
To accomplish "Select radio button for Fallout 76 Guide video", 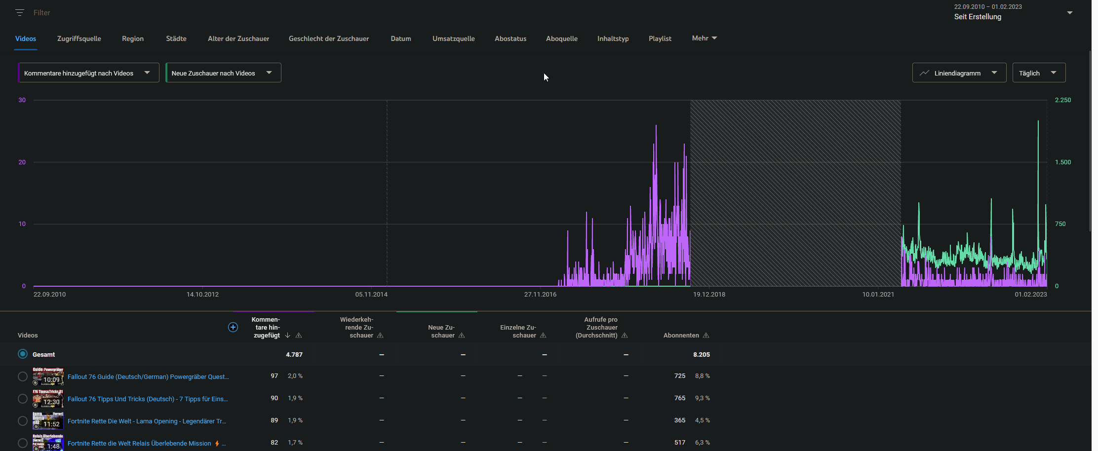I will point(23,376).
